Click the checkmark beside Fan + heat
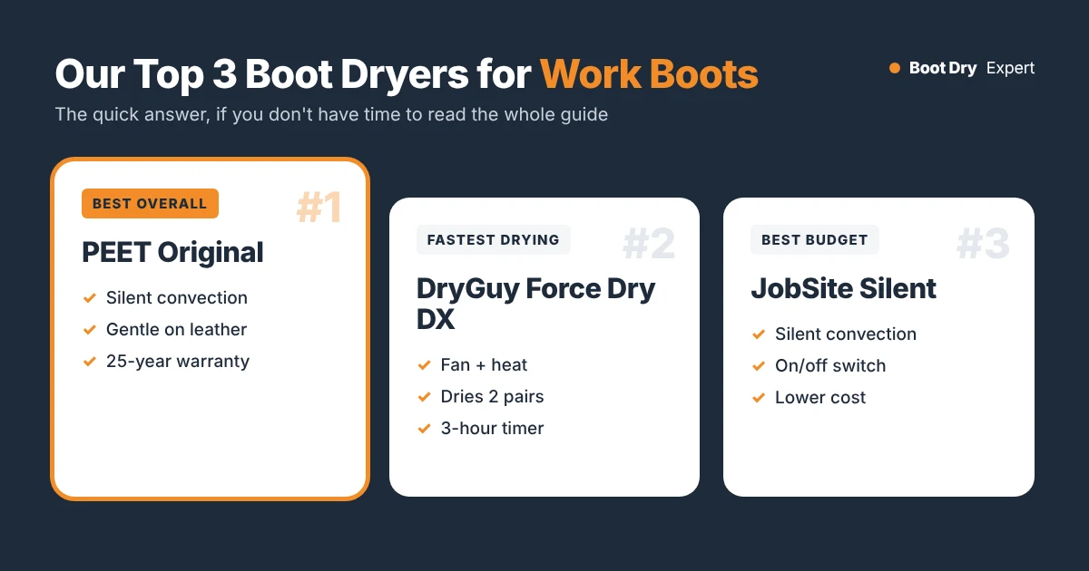Screen dimensions: 1089x571 tap(424, 364)
